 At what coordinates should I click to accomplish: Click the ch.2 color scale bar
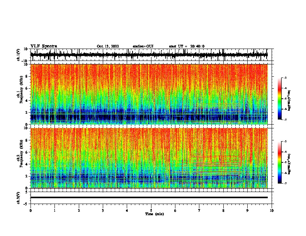pyautogui.click(x=279, y=162)
